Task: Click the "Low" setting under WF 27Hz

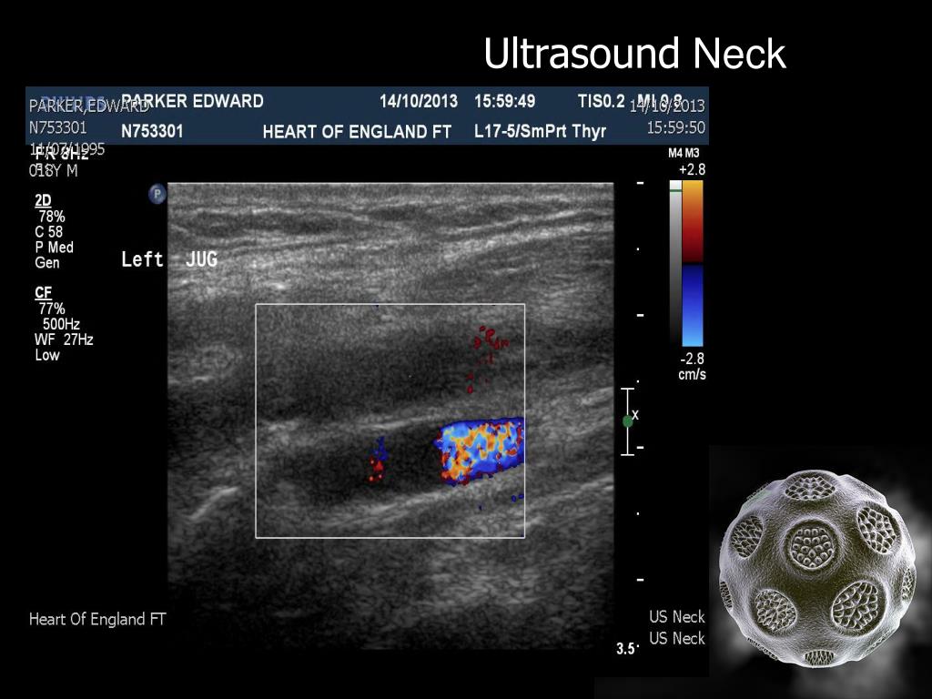Action: [x=47, y=355]
